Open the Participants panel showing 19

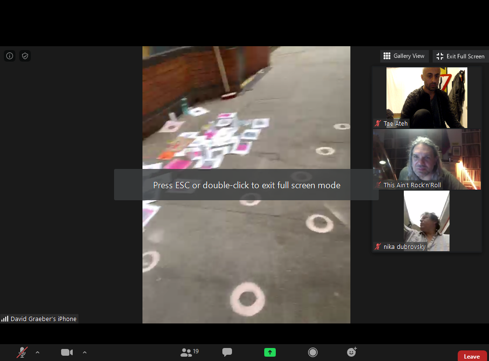(189, 352)
